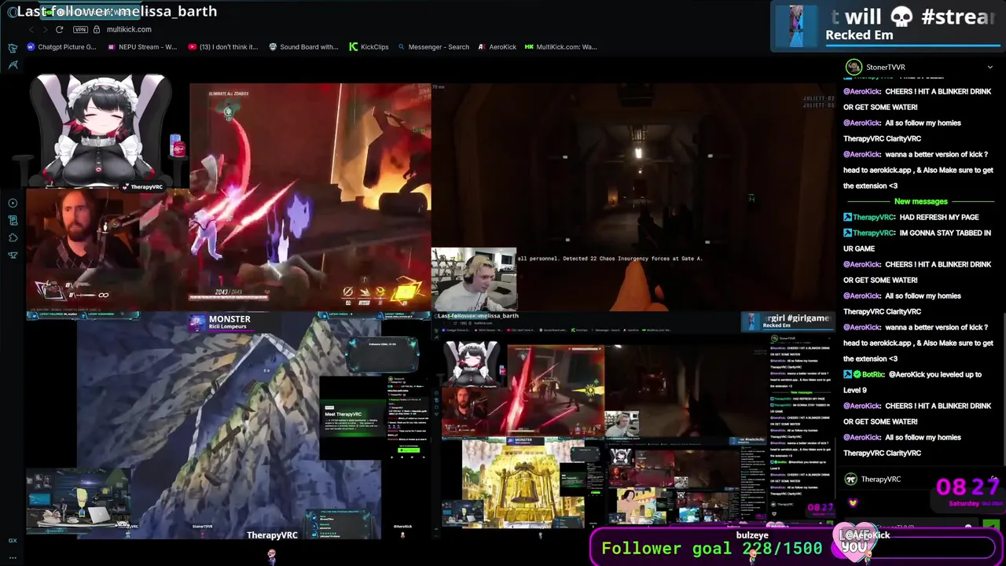Reload the multikick.com page
Viewport: 1006px width, 566px height.
coord(59,29)
